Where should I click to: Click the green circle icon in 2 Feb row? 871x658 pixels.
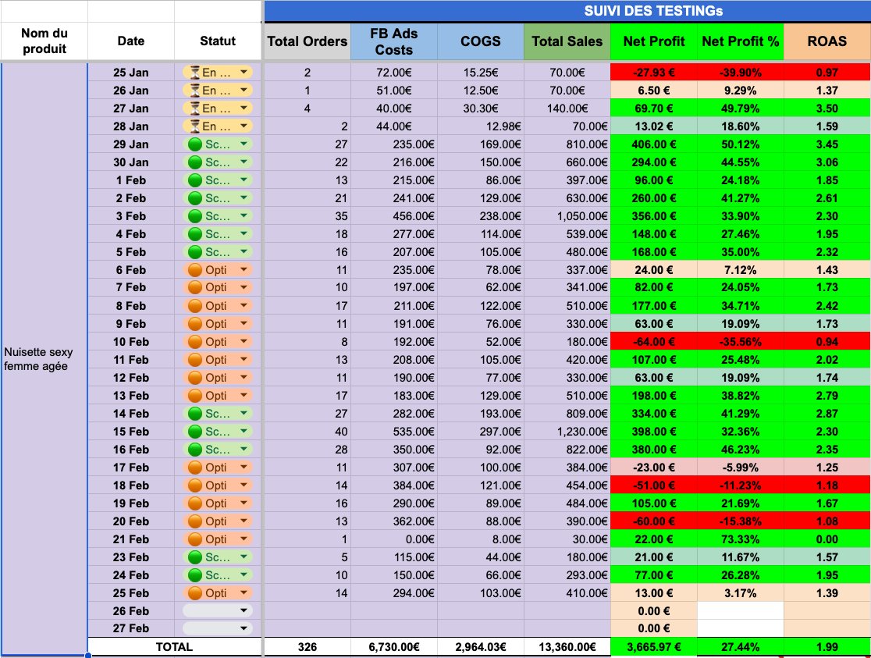pyautogui.click(x=194, y=197)
